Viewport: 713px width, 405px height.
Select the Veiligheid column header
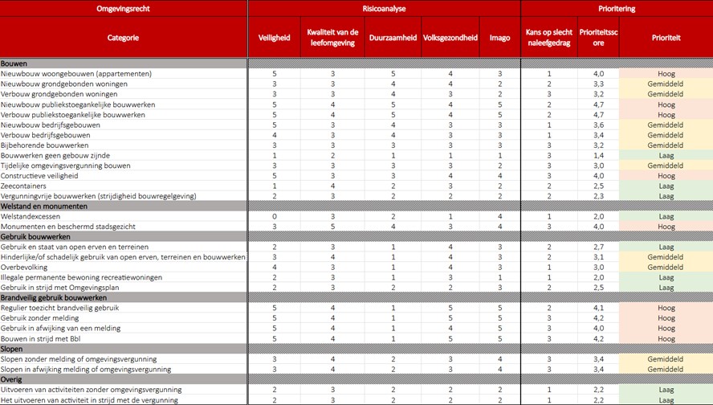click(274, 38)
